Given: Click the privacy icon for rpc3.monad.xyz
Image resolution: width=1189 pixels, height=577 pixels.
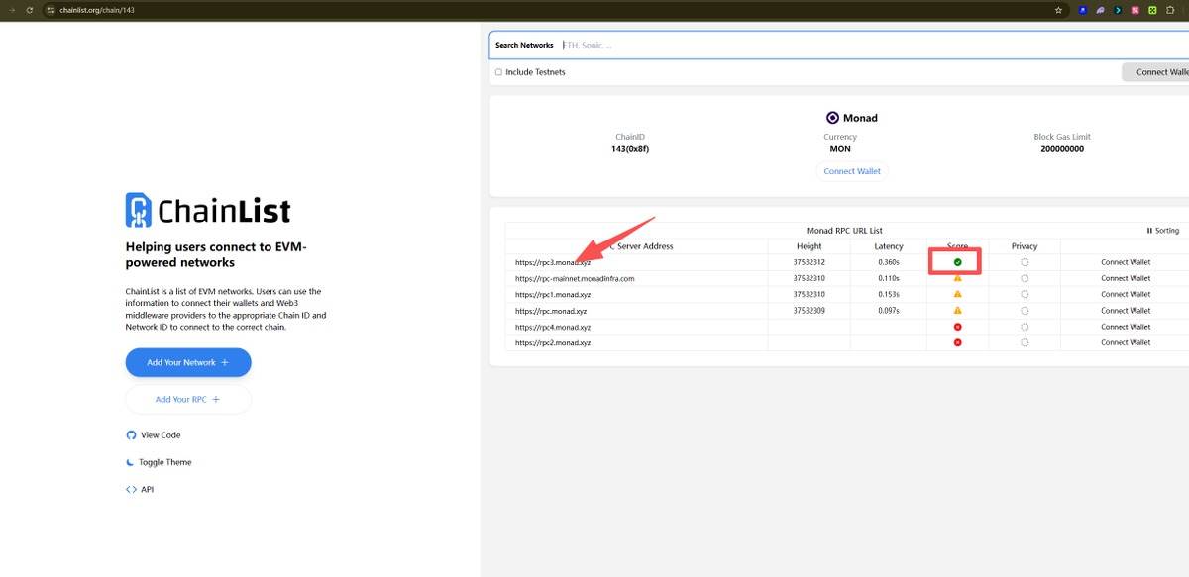Looking at the screenshot, I should pos(1025,262).
